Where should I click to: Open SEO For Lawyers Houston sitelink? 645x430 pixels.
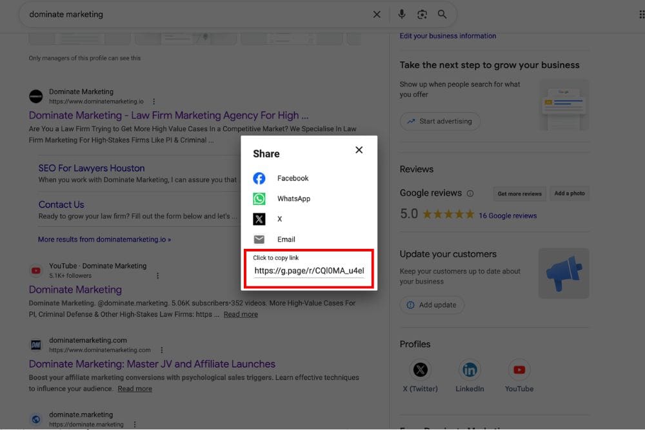pyautogui.click(x=92, y=168)
